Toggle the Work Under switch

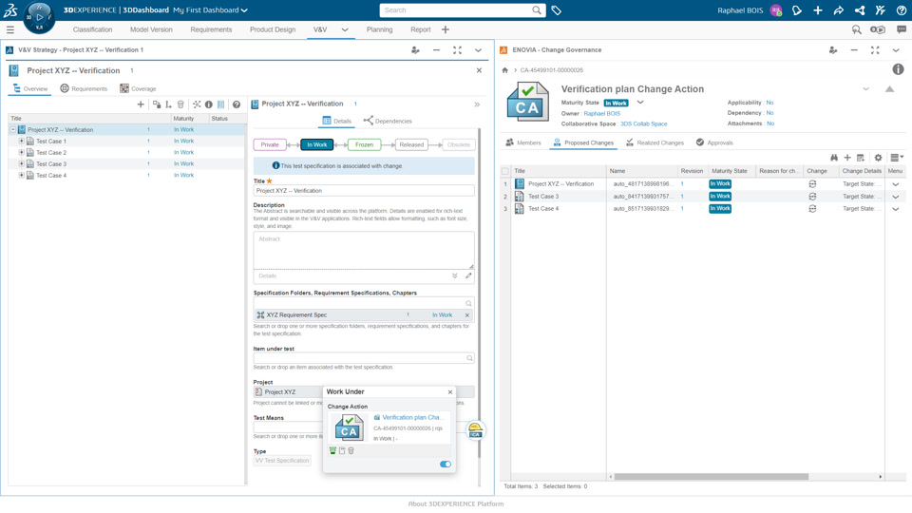click(x=446, y=465)
